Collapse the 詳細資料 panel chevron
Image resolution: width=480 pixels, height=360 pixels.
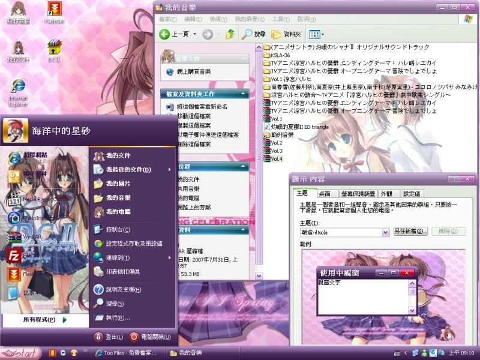pyautogui.click(x=243, y=230)
